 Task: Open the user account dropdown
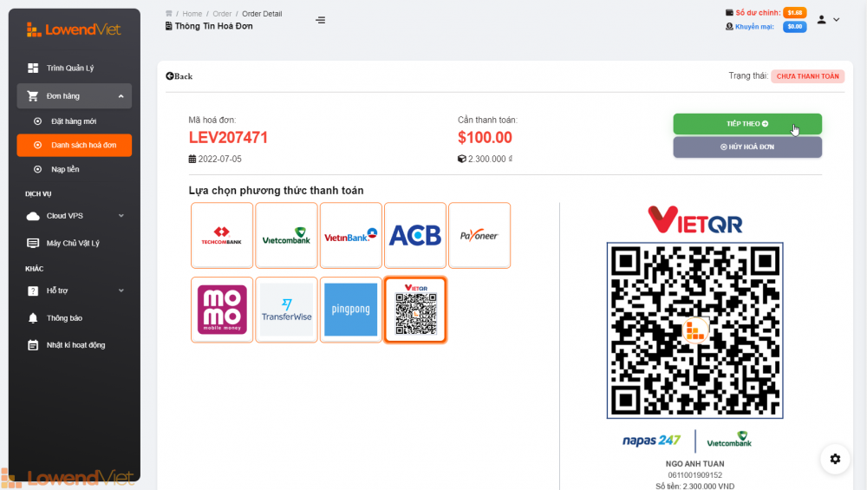click(x=828, y=19)
